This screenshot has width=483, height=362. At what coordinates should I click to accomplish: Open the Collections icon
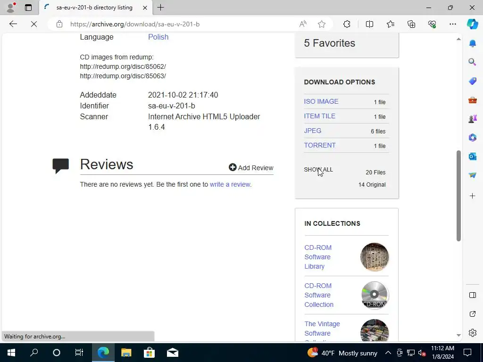pyautogui.click(x=411, y=24)
